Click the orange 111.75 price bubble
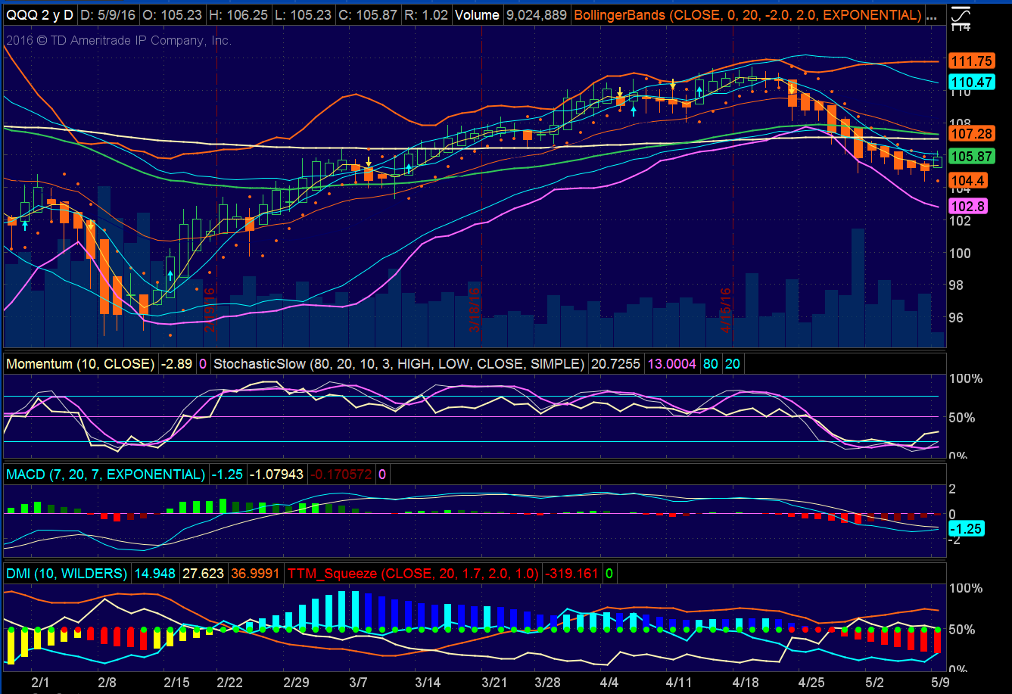1012x694 pixels. (x=972, y=62)
